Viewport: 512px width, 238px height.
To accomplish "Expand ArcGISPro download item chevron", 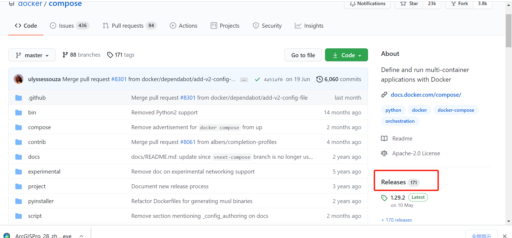I will coord(82,236).
